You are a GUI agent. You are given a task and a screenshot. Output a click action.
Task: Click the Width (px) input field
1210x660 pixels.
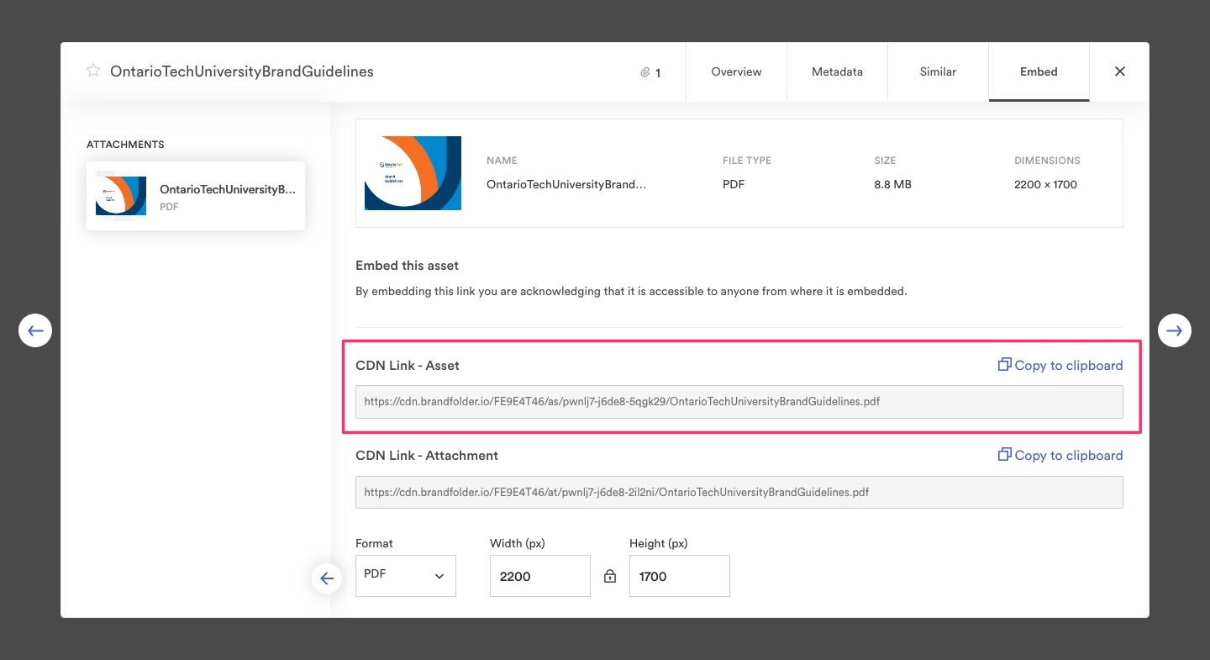[x=540, y=576]
